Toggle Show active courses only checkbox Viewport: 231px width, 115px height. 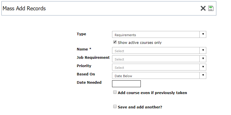click(115, 42)
